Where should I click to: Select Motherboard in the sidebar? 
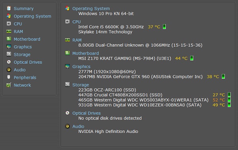27,39
